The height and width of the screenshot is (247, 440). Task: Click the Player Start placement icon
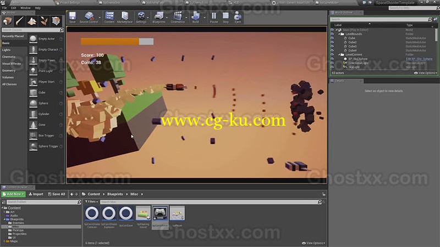click(x=33, y=82)
